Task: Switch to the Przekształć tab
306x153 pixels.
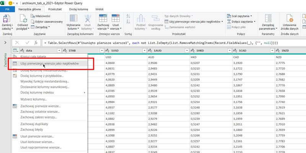Action: (55, 9)
